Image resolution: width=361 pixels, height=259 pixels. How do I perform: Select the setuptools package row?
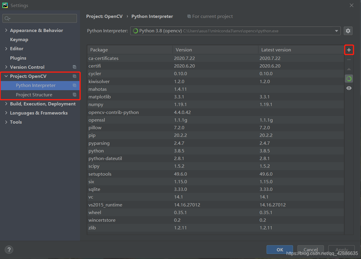coord(215,174)
